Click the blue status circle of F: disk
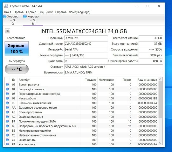172x152 pixels. 25,16
